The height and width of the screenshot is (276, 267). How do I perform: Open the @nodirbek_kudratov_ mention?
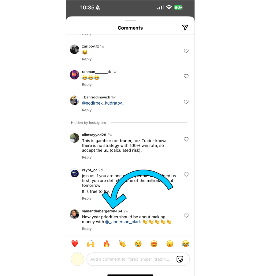click(103, 103)
